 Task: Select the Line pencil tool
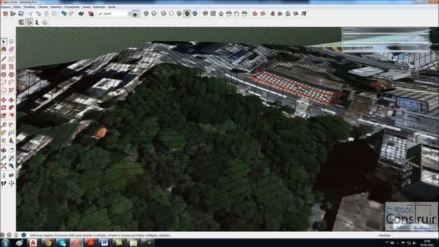pos(3,58)
